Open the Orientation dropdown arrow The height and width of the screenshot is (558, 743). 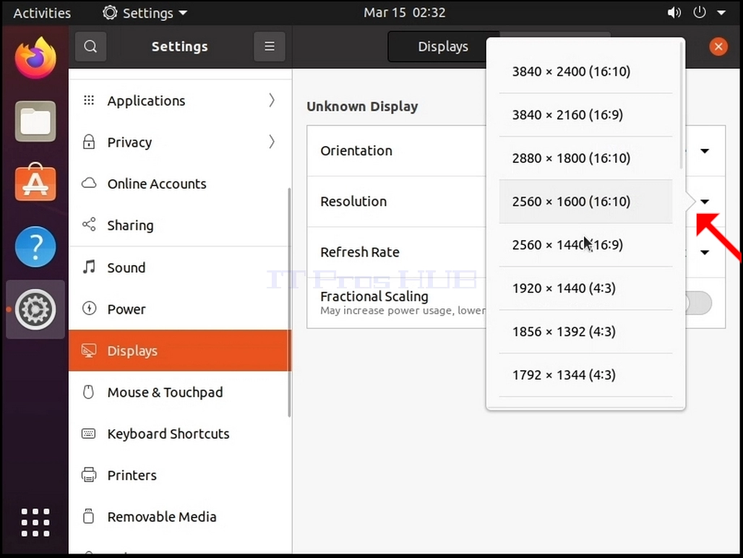pyautogui.click(x=705, y=151)
